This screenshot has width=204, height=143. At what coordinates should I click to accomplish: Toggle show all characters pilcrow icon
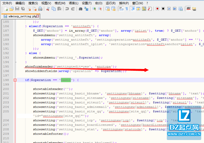pyautogui.click(x=127, y=9)
